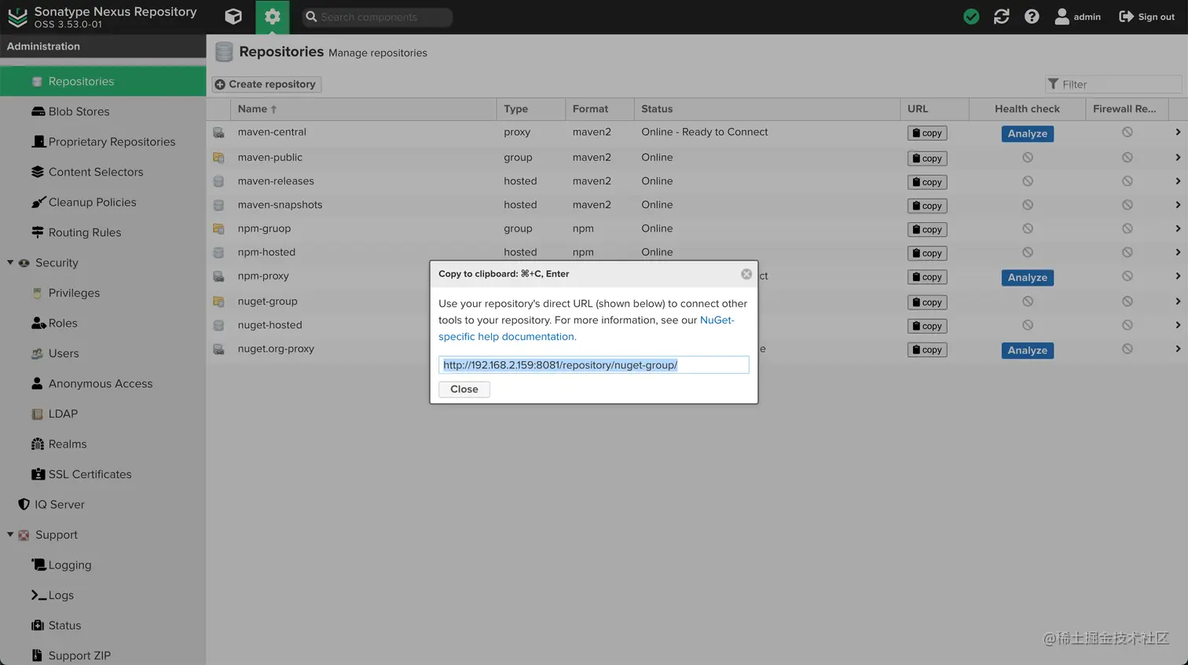
Task: Click Analyze for npm-proxy health check
Action: pyautogui.click(x=1028, y=277)
